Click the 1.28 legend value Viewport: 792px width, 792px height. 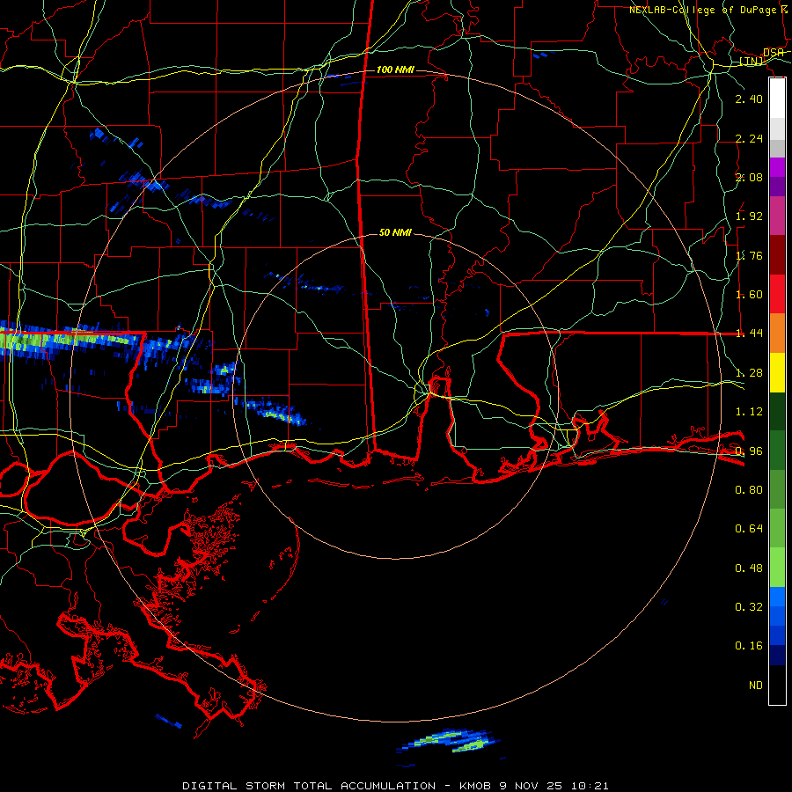(x=749, y=373)
